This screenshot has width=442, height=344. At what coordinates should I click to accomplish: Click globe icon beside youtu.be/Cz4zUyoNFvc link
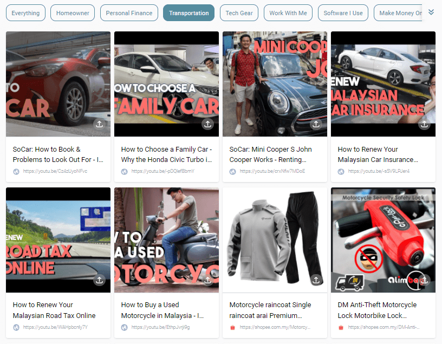16,171
